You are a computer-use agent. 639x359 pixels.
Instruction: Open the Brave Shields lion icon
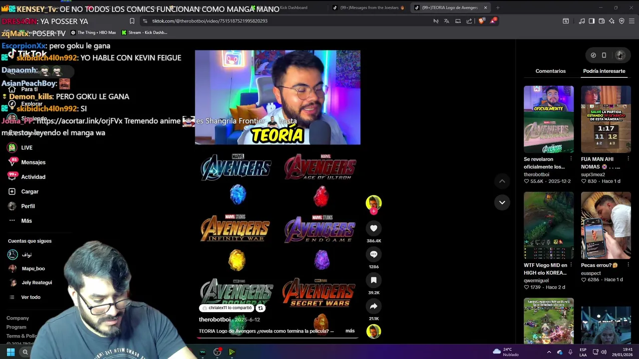[x=481, y=21]
